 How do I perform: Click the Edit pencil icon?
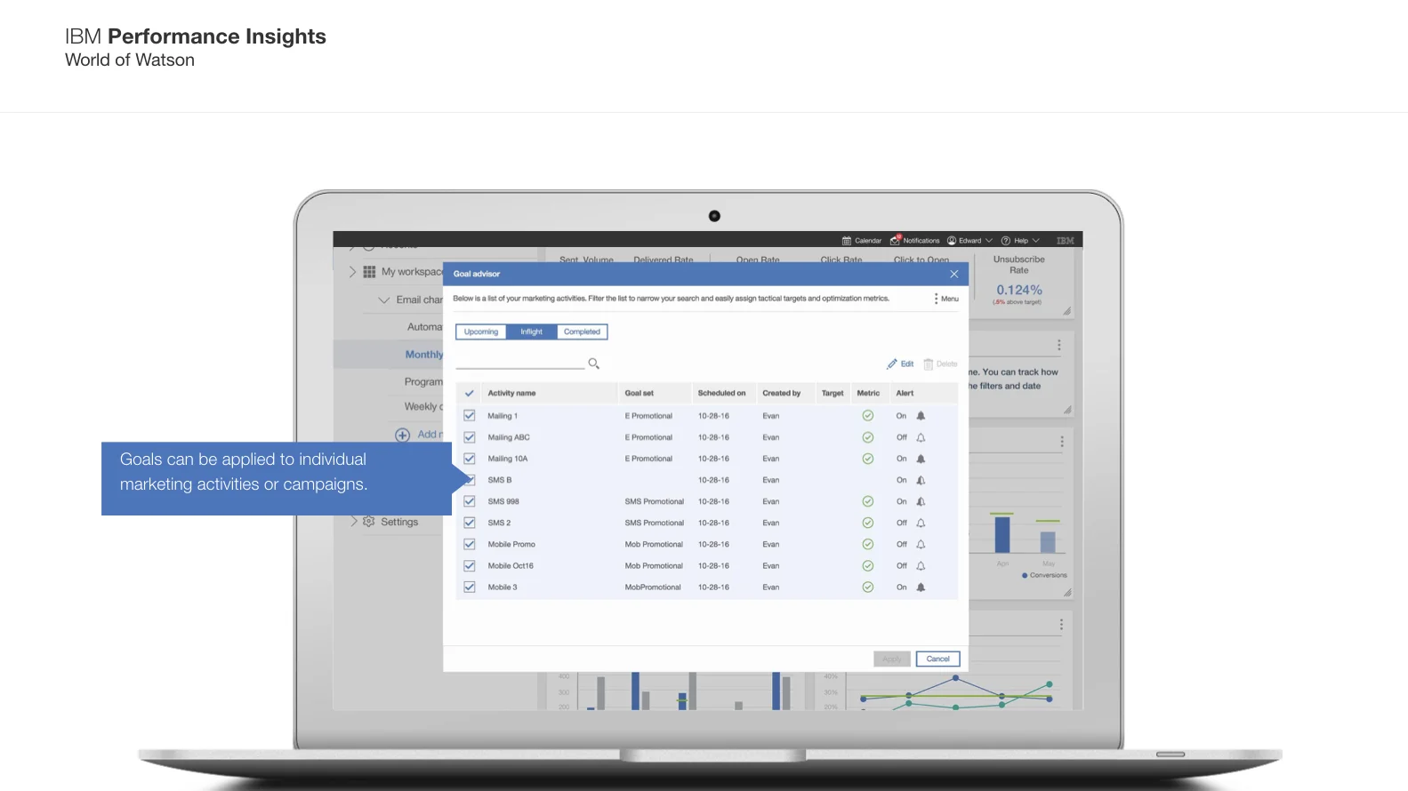coord(891,364)
